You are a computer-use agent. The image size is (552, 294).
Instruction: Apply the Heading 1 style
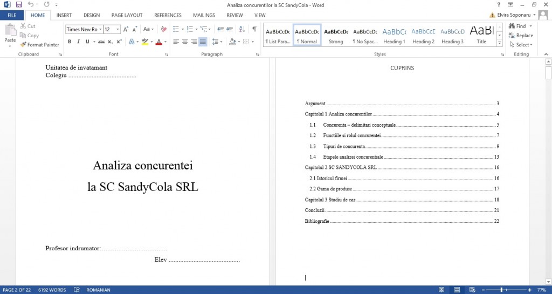point(394,36)
